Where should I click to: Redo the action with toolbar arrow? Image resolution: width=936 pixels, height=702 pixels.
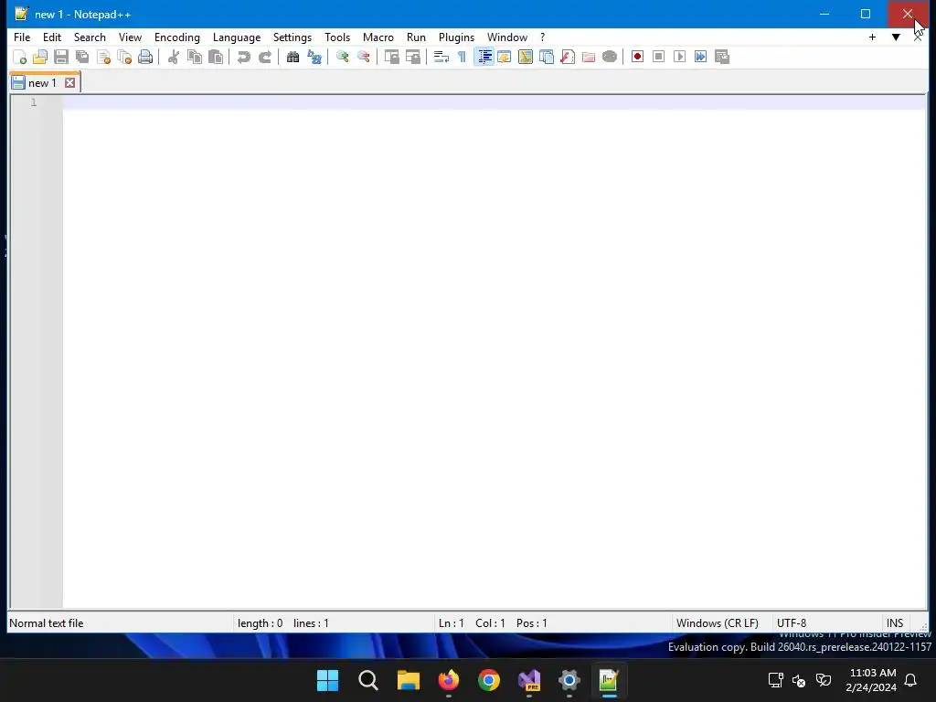tap(264, 57)
